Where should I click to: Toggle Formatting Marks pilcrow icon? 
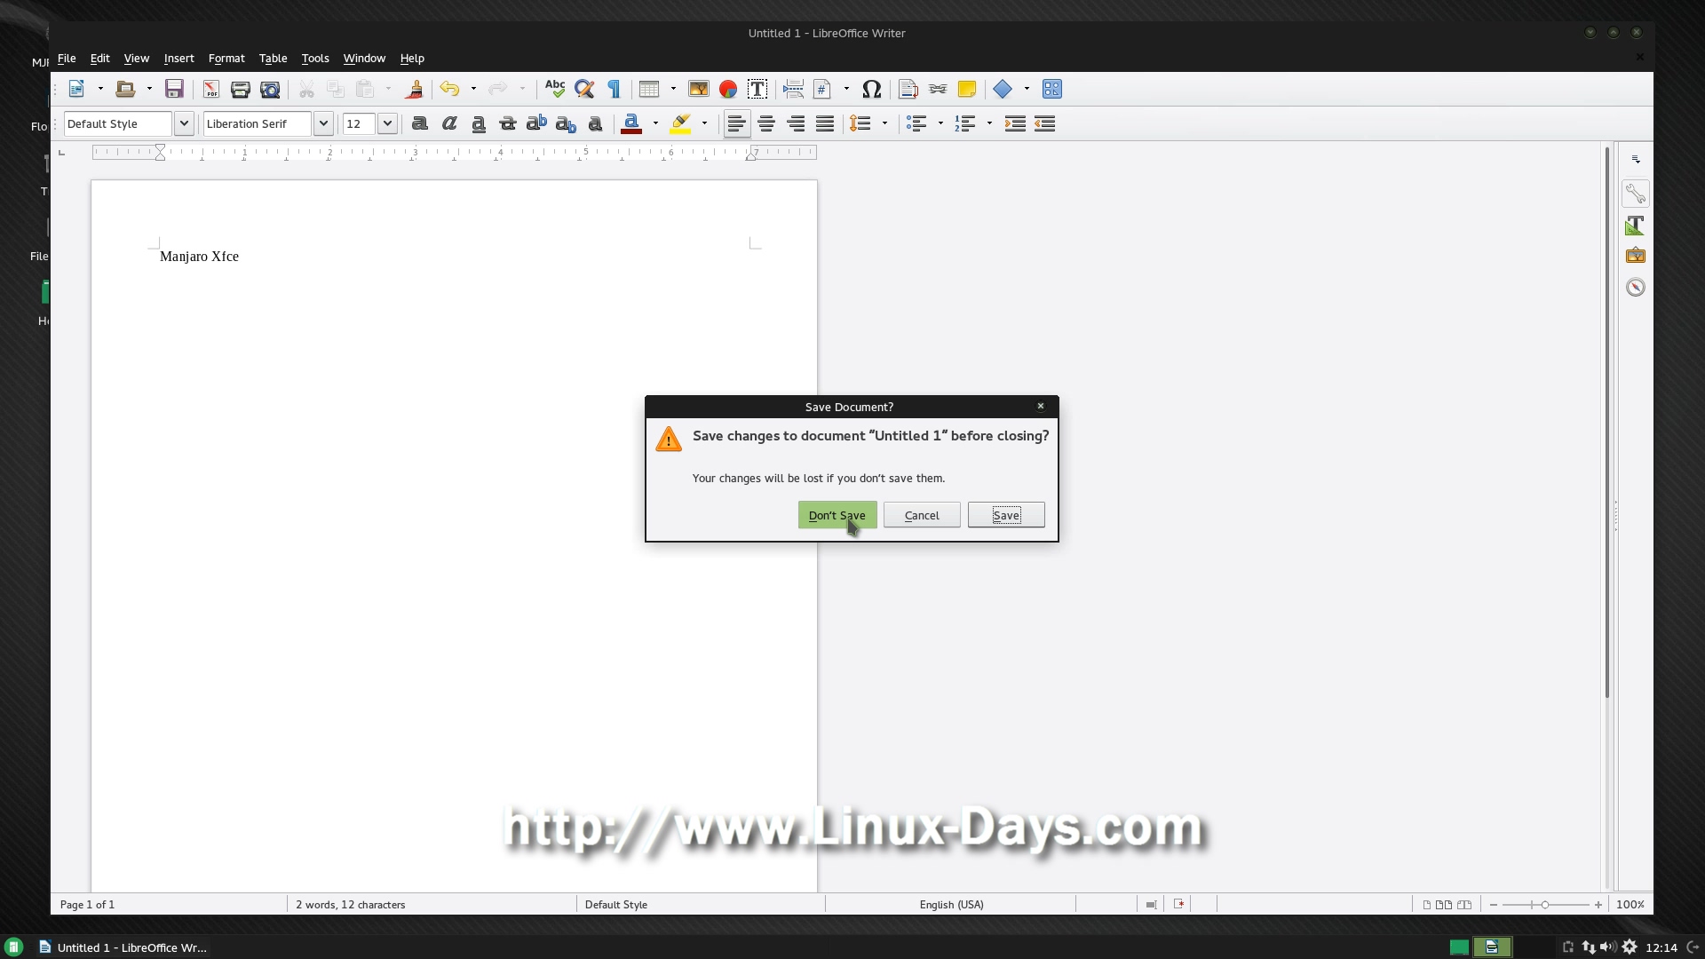[614, 89]
